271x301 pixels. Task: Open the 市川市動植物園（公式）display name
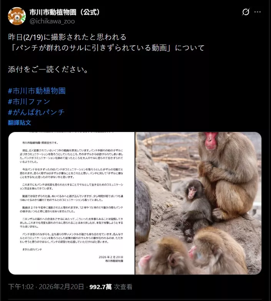65,12
